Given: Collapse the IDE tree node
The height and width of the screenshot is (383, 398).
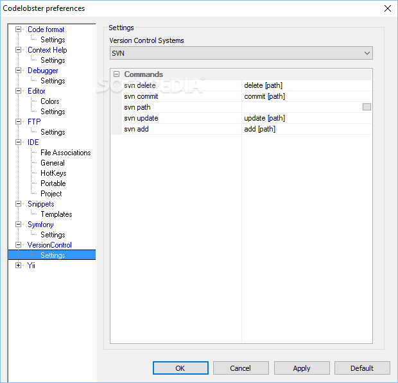Looking at the screenshot, I should pyautogui.click(x=18, y=142).
